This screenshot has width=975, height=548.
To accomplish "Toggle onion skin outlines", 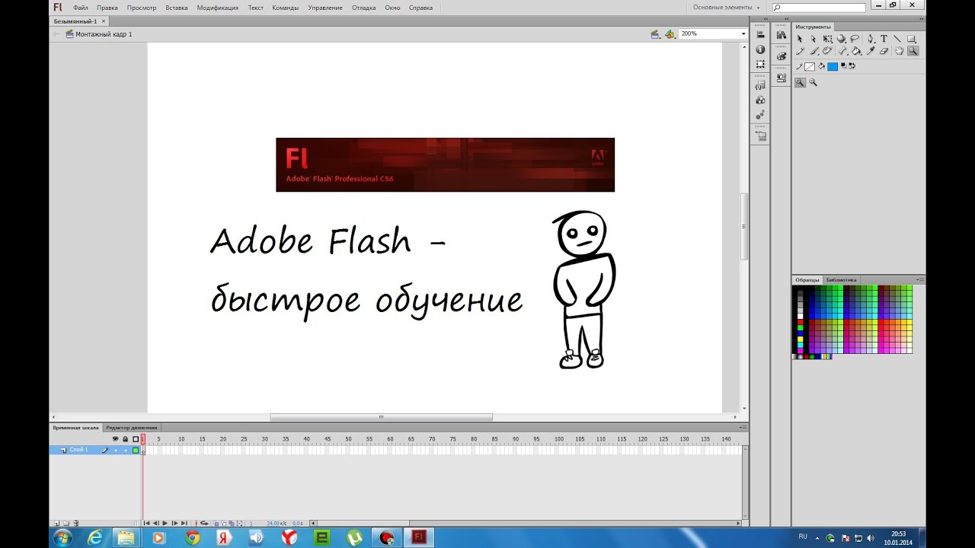I will pyautogui.click(x=224, y=523).
